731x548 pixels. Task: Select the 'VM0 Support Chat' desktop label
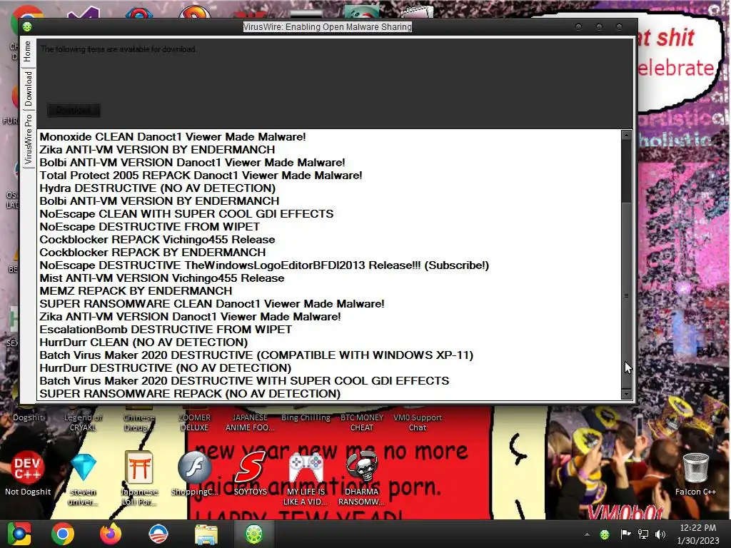click(417, 422)
